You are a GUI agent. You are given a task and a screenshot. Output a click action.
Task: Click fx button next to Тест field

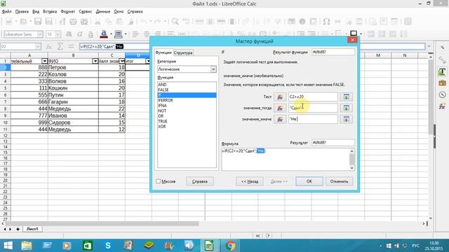(x=280, y=97)
